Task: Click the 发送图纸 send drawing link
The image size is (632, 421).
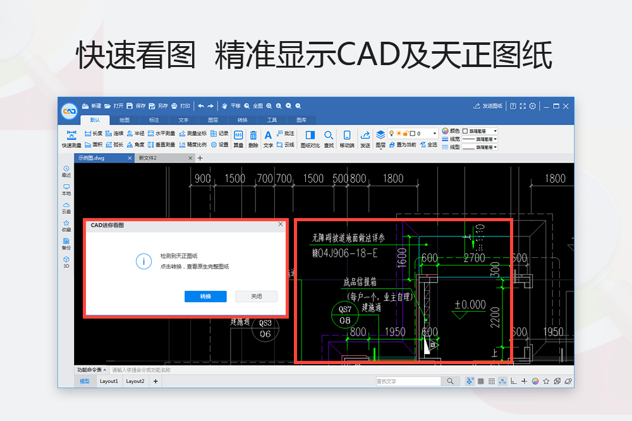Action: 490,106
